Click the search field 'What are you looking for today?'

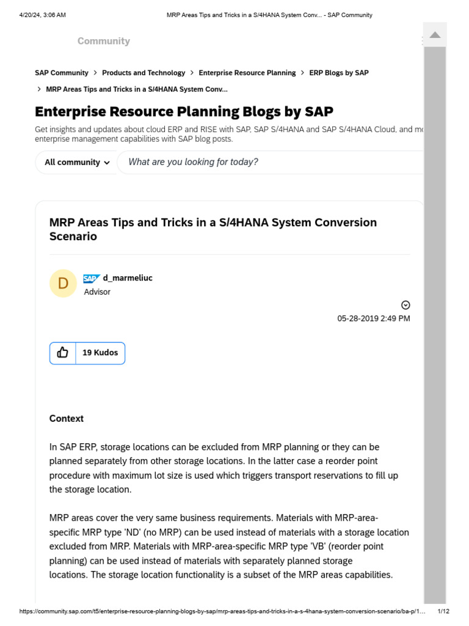[269, 162]
